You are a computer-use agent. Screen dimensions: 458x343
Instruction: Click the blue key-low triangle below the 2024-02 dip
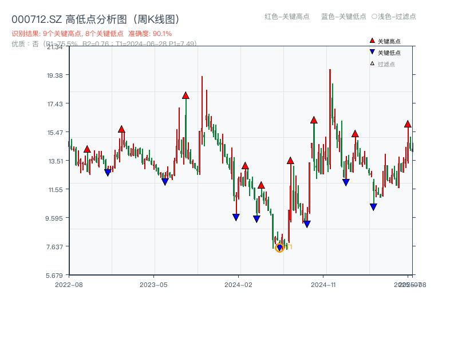click(236, 217)
